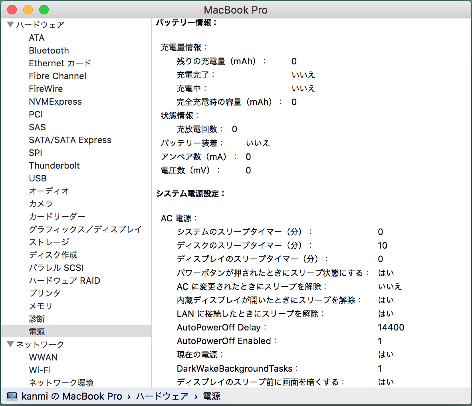
Task: Select メモリ in the sidebar
Action: point(41,306)
